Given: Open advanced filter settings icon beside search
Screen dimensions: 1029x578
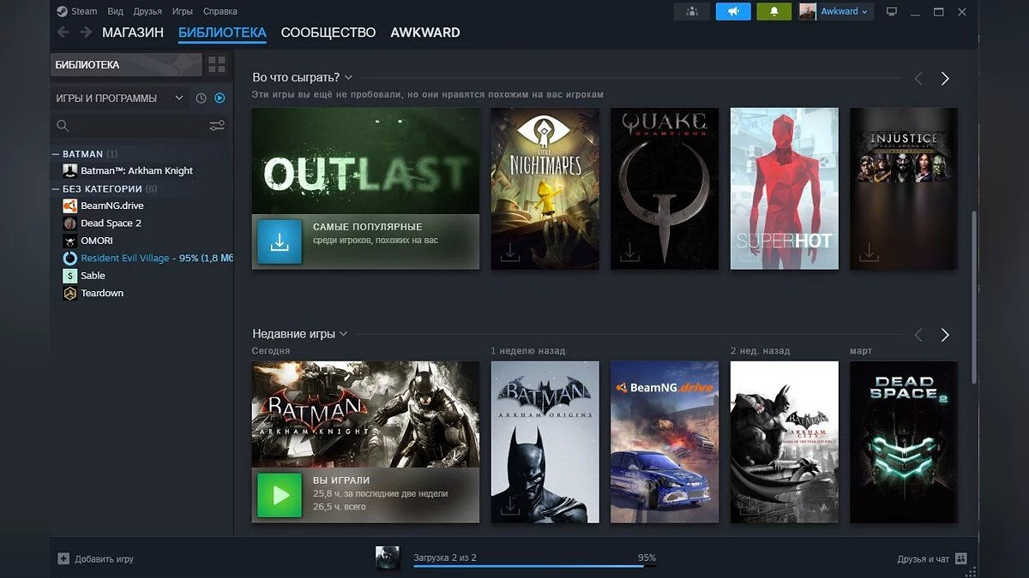Looking at the screenshot, I should click(217, 126).
